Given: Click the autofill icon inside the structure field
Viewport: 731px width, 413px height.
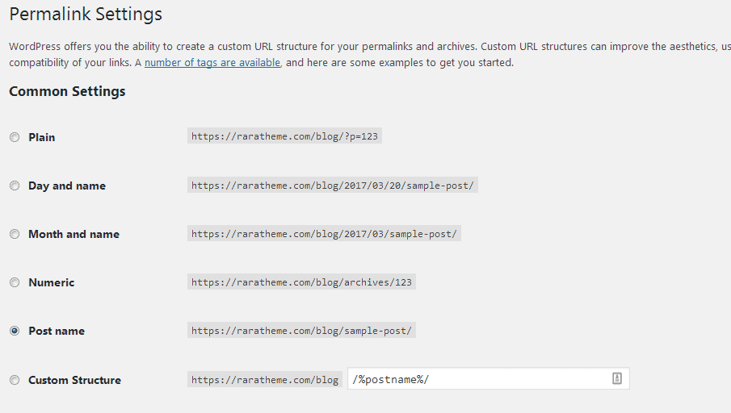Looking at the screenshot, I should (616, 378).
